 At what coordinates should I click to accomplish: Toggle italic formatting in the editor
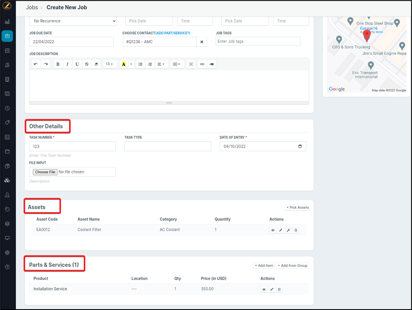67,64
